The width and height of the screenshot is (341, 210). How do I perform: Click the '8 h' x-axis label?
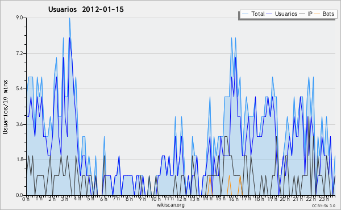129,199
